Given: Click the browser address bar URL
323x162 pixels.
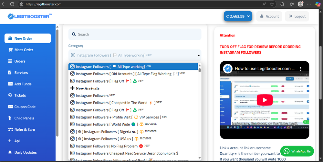Looking at the screenshot, I should point(44,4).
